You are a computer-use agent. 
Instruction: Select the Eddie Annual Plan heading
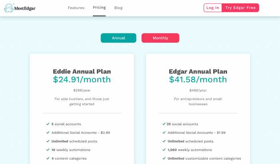[82, 71]
